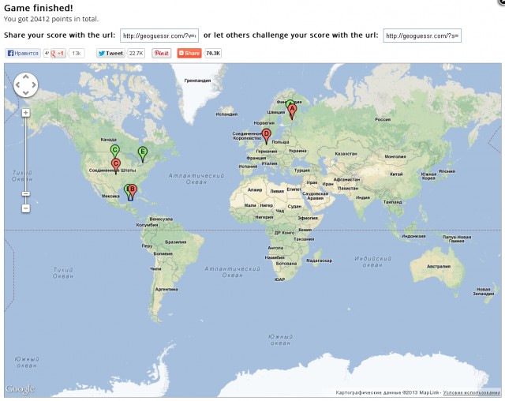Click the Канада map label

coord(109,140)
